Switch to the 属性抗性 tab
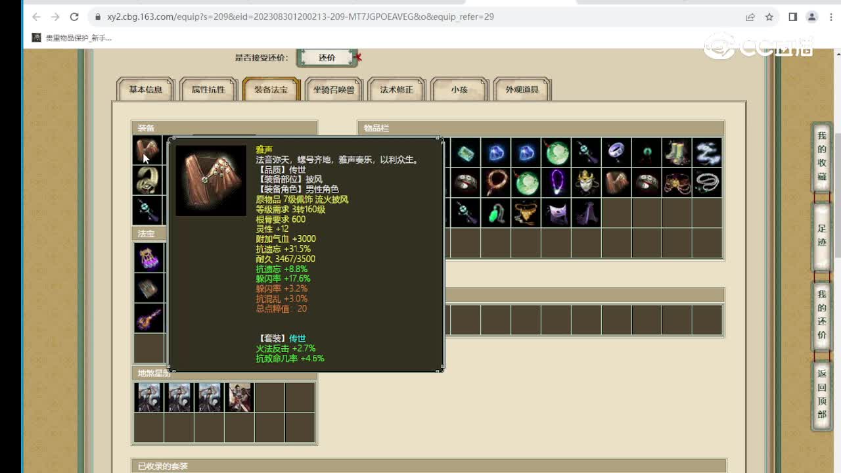 click(x=208, y=89)
